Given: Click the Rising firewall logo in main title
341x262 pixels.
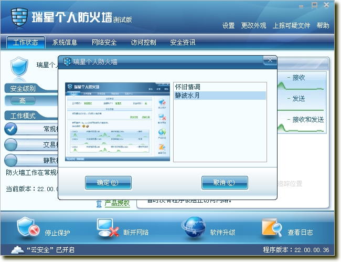Looking at the screenshot, I should click(x=19, y=18).
